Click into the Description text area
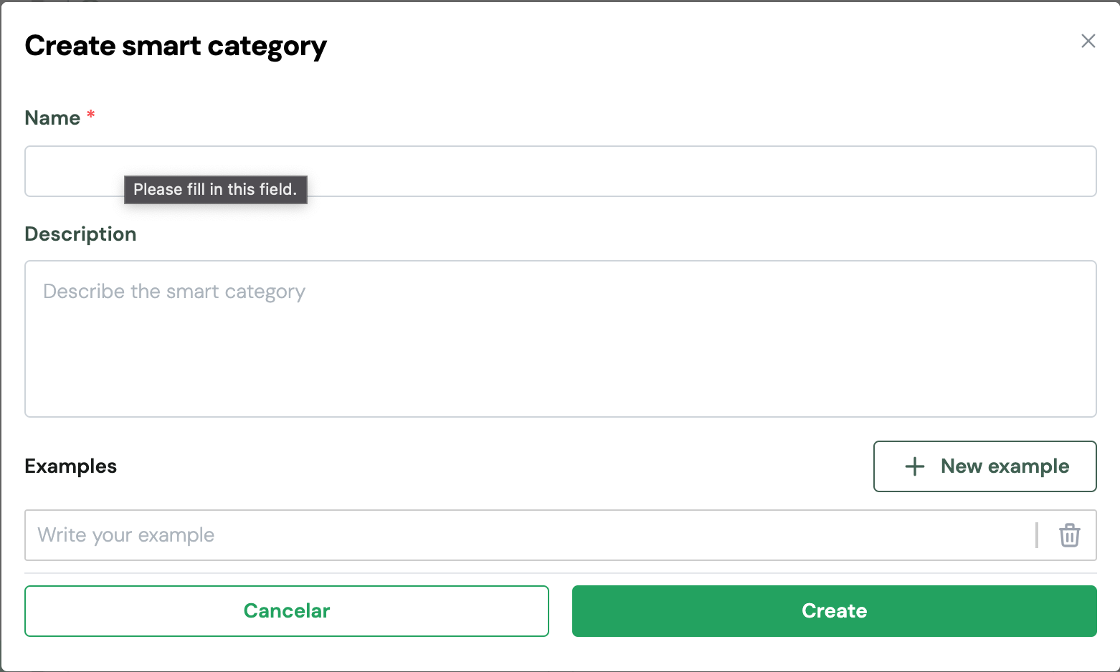1120x672 pixels. pyautogui.click(x=559, y=338)
